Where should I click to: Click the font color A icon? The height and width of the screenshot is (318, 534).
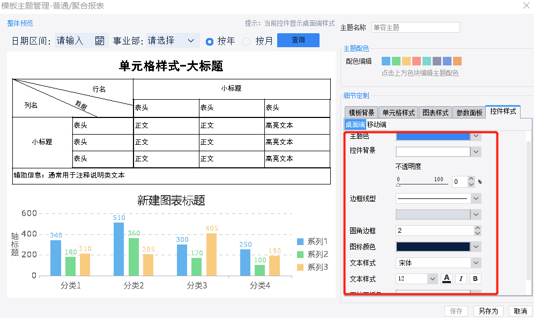[x=447, y=279]
